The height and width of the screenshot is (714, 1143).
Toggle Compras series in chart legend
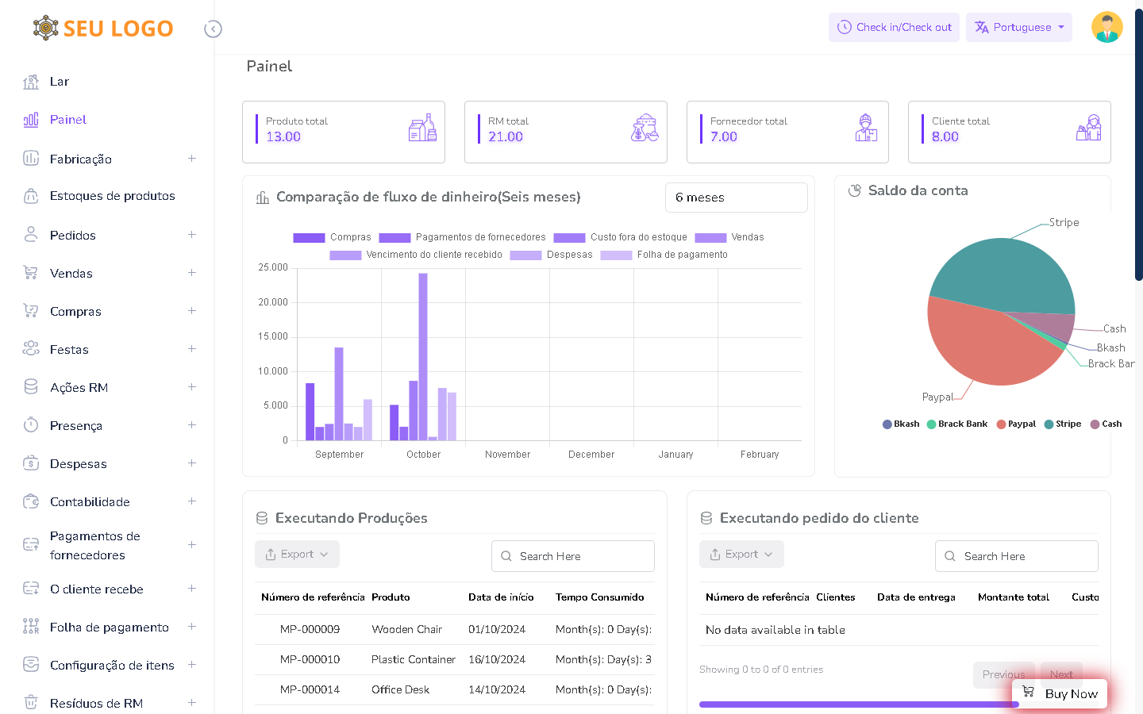[x=332, y=237]
